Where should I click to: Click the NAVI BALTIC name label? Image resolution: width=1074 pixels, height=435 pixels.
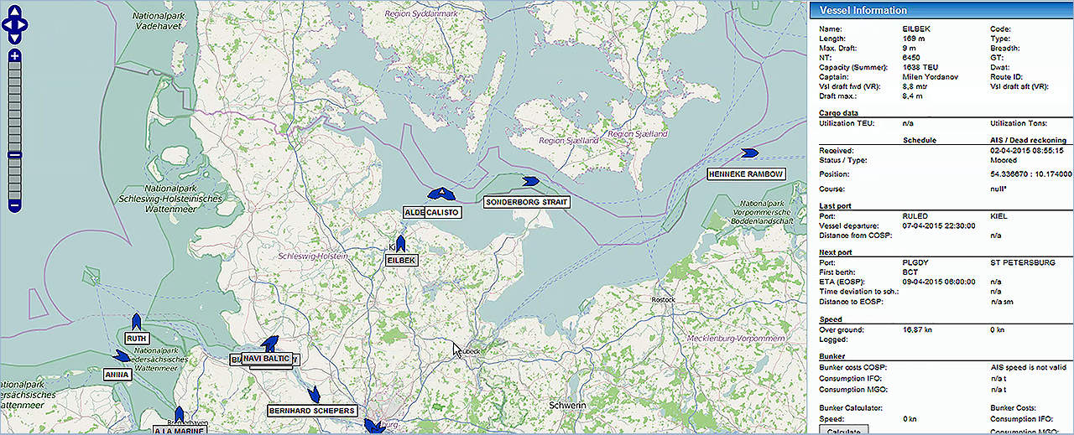click(267, 359)
